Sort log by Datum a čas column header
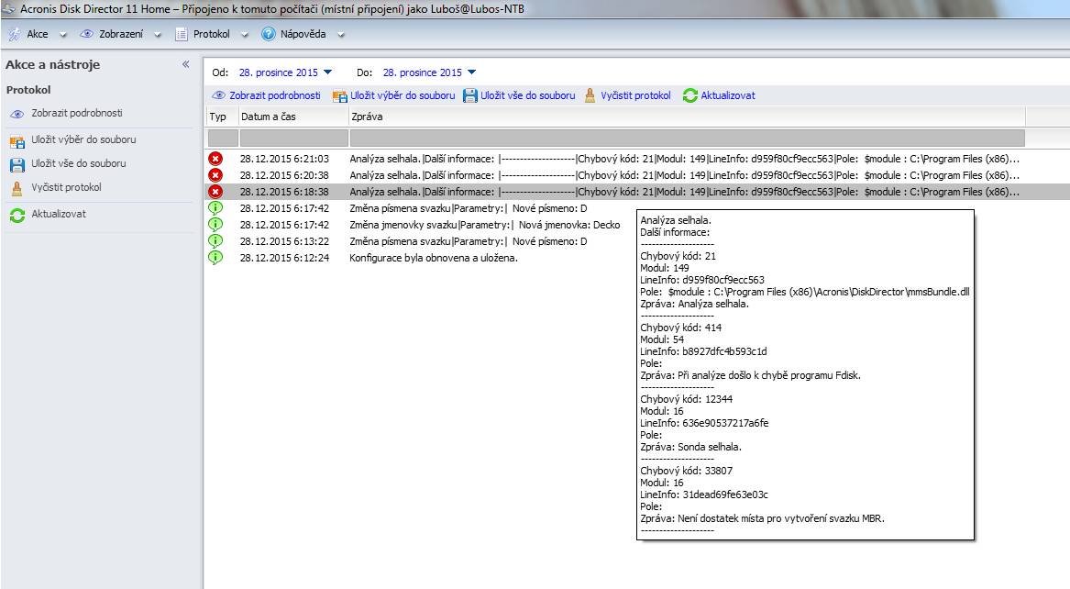This screenshot has width=1070, height=589. click(293, 117)
